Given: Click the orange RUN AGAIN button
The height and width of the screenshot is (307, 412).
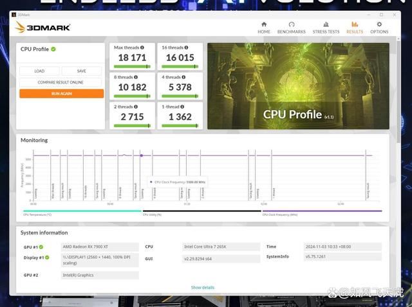Looking at the screenshot, I should [62, 94].
